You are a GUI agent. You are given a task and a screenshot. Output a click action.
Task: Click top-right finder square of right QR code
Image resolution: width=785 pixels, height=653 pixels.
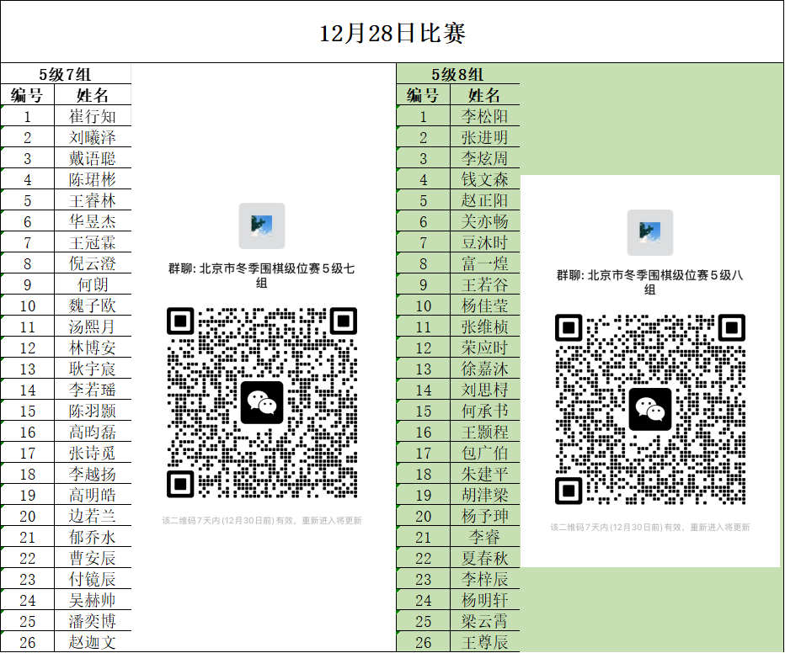click(x=731, y=328)
